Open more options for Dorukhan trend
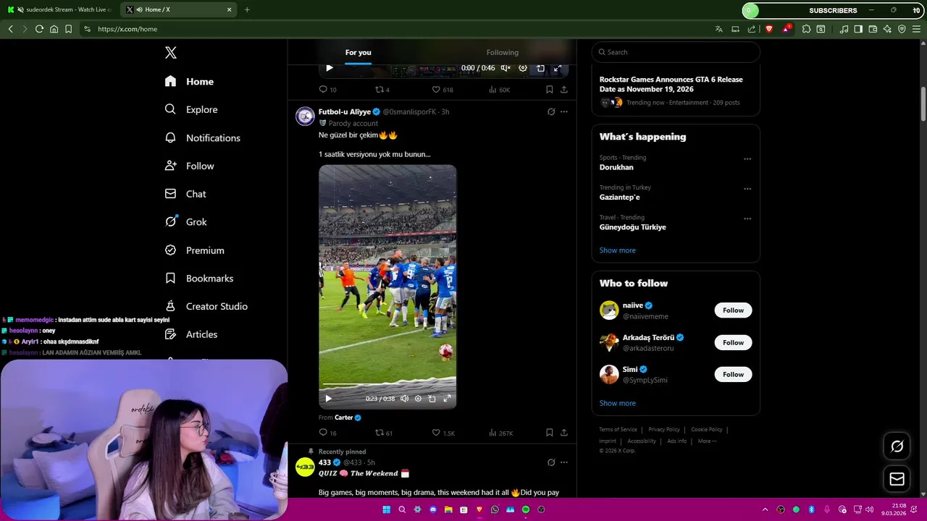 (747, 159)
